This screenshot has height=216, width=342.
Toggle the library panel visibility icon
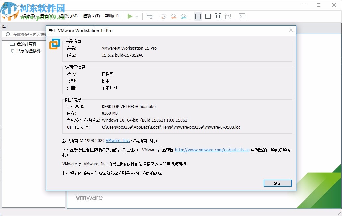point(198,16)
